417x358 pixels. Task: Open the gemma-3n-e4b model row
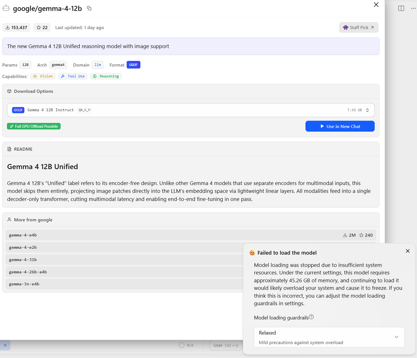pos(124,284)
